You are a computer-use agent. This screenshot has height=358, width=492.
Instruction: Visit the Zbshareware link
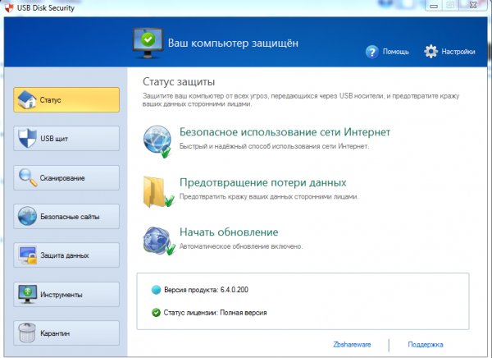tap(352, 345)
